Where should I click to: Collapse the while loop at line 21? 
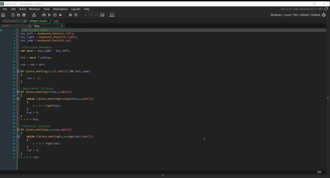point(19,99)
